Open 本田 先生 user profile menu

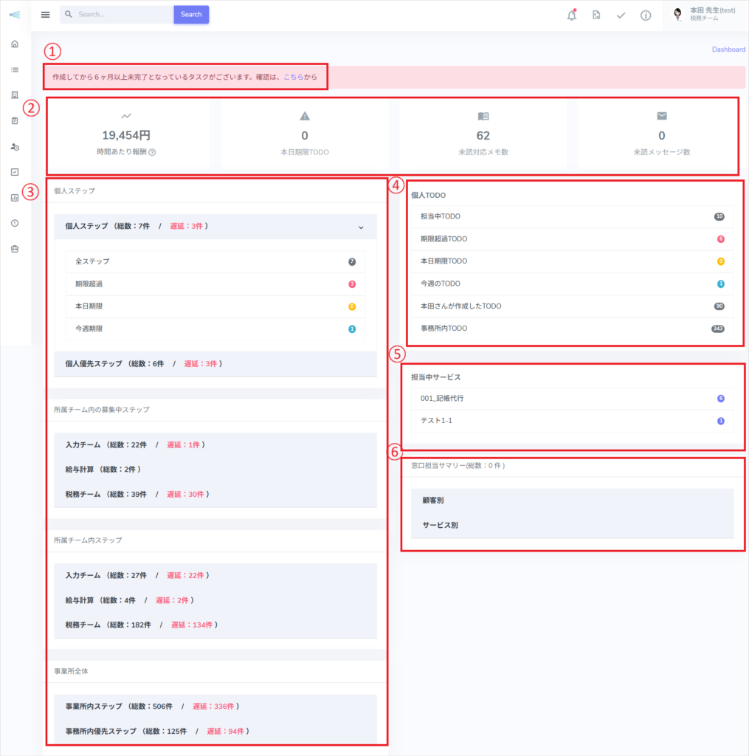(x=705, y=15)
